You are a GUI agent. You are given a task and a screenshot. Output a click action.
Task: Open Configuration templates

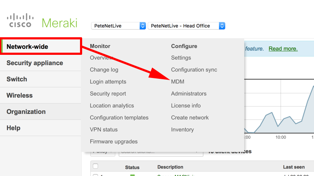pos(119,118)
